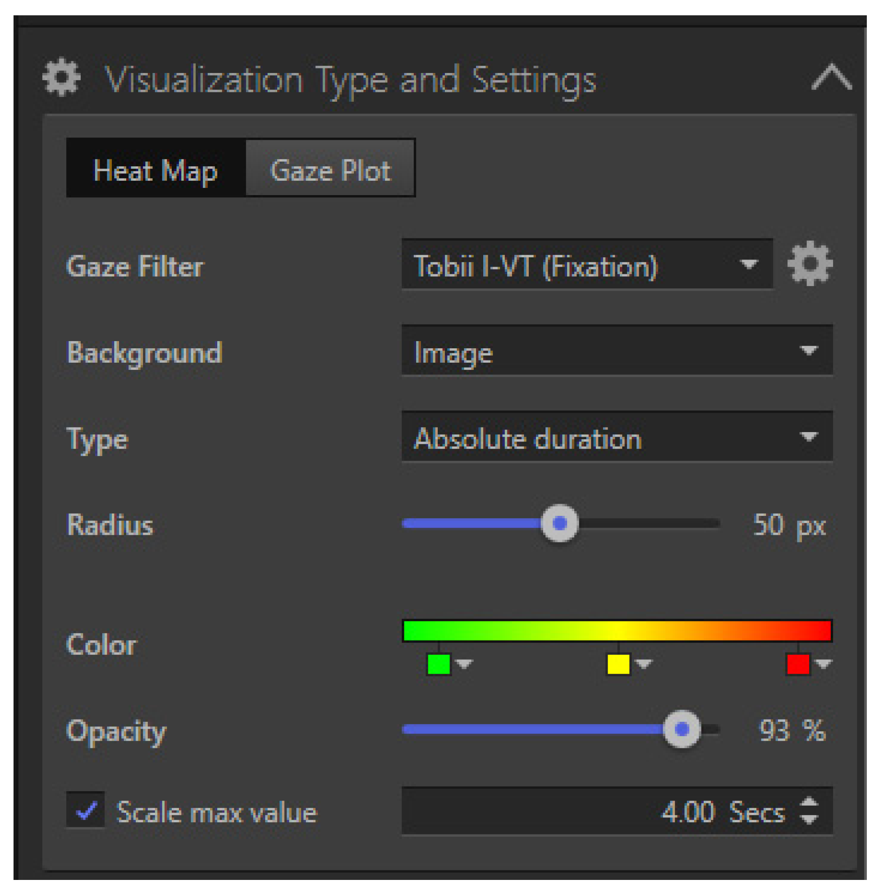Decrease scale max value with down arrow
Image resolution: width=879 pixels, height=893 pixels.
809,820
